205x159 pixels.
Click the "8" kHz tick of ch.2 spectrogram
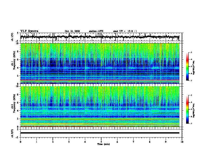18,95
